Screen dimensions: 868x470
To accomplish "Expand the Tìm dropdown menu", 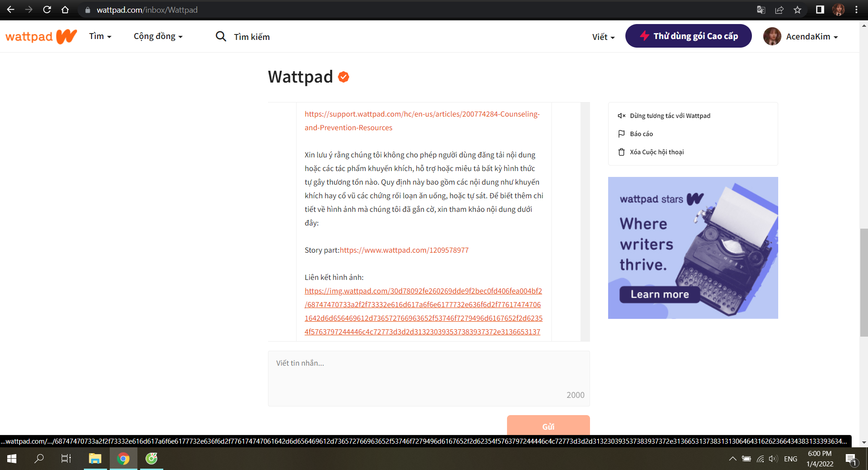I will (100, 36).
